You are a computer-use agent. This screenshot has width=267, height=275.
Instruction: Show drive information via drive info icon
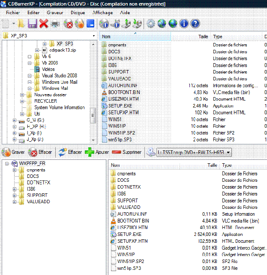click(x=115, y=24)
